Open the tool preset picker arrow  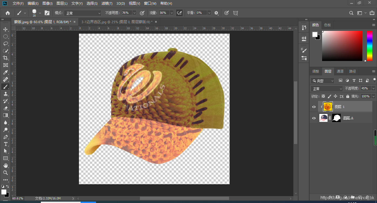pyautogui.click(x=25, y=13)
